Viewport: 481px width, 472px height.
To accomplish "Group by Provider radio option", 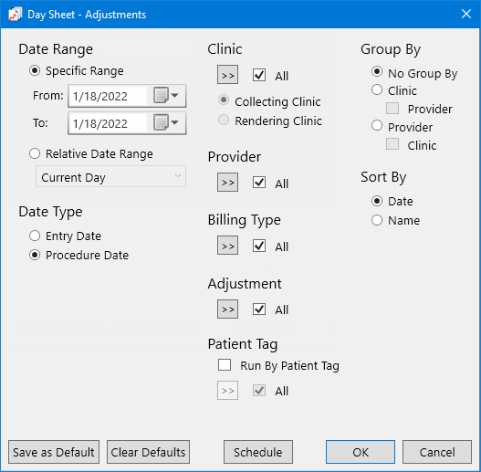I will 377,125.
